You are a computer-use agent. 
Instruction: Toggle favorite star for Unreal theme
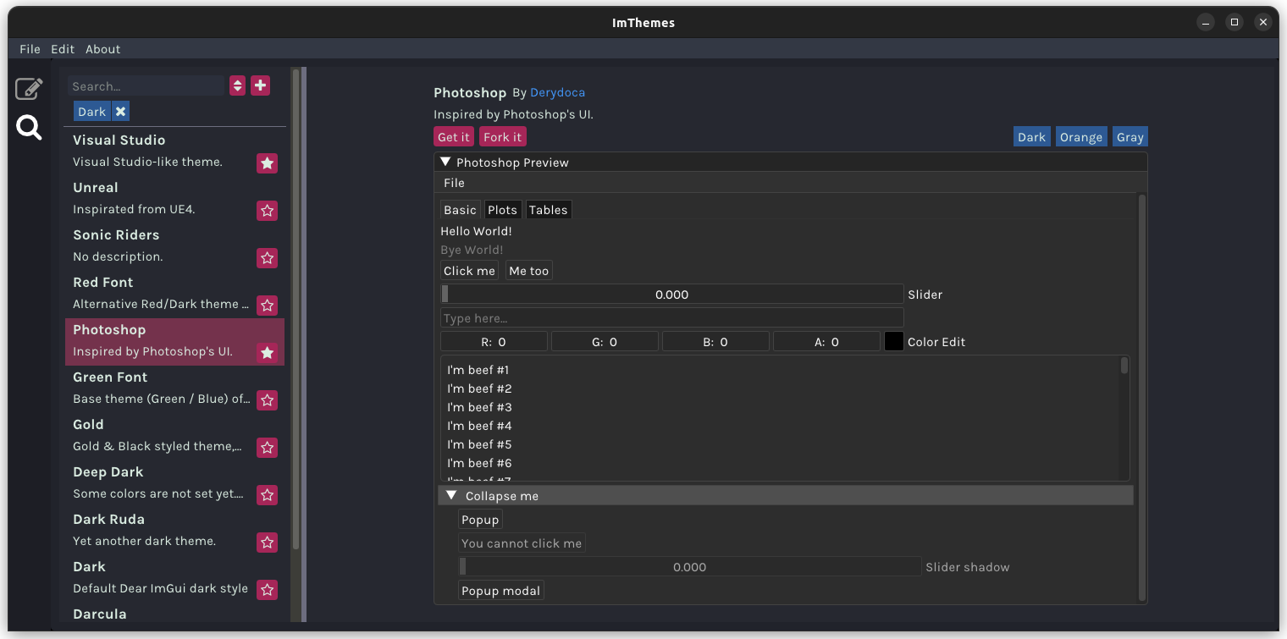click(x=268, y=211)
